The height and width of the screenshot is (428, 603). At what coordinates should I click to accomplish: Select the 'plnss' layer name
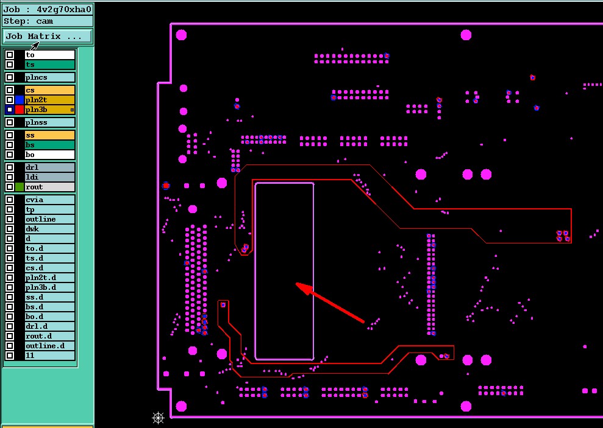tap(49, 122)
